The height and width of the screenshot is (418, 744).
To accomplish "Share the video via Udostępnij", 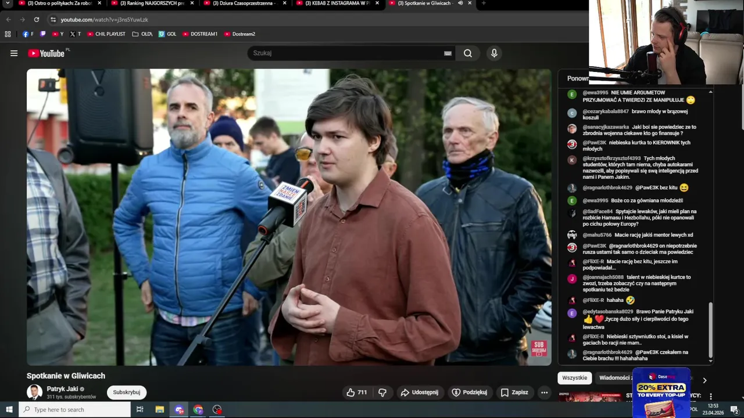I will click(419, 392).
